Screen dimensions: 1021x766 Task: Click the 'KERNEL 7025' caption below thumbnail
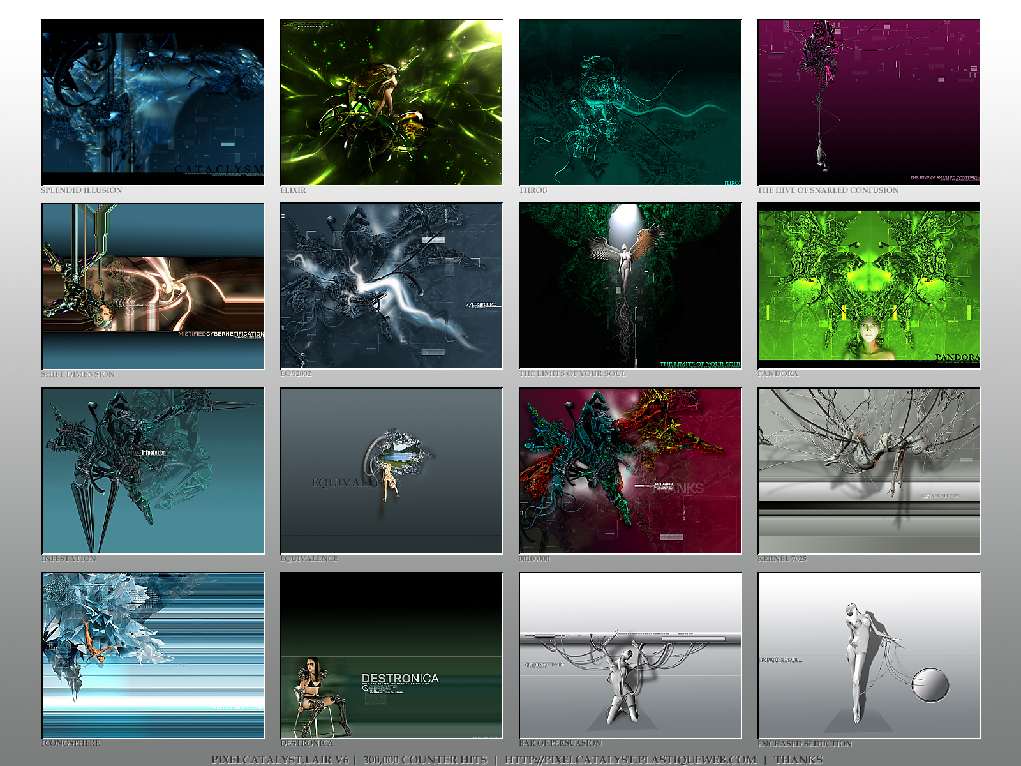tap(782, 559)
